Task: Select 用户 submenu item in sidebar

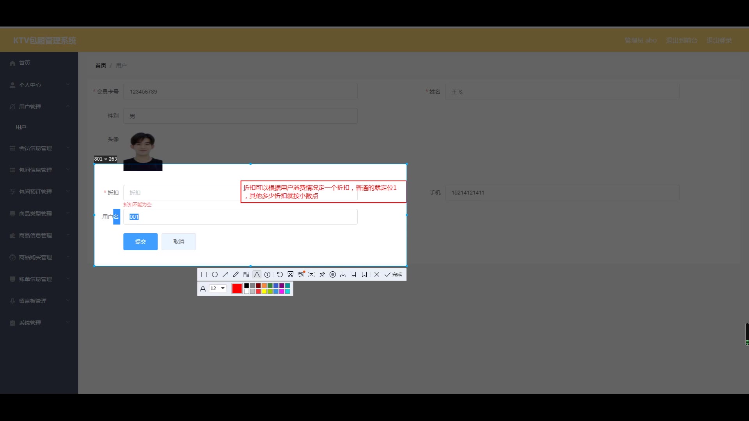Action: click(x=21, y=127)
